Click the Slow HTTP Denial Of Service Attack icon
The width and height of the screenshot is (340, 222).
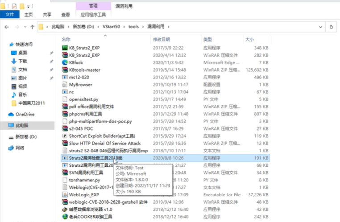pos(65,144)
